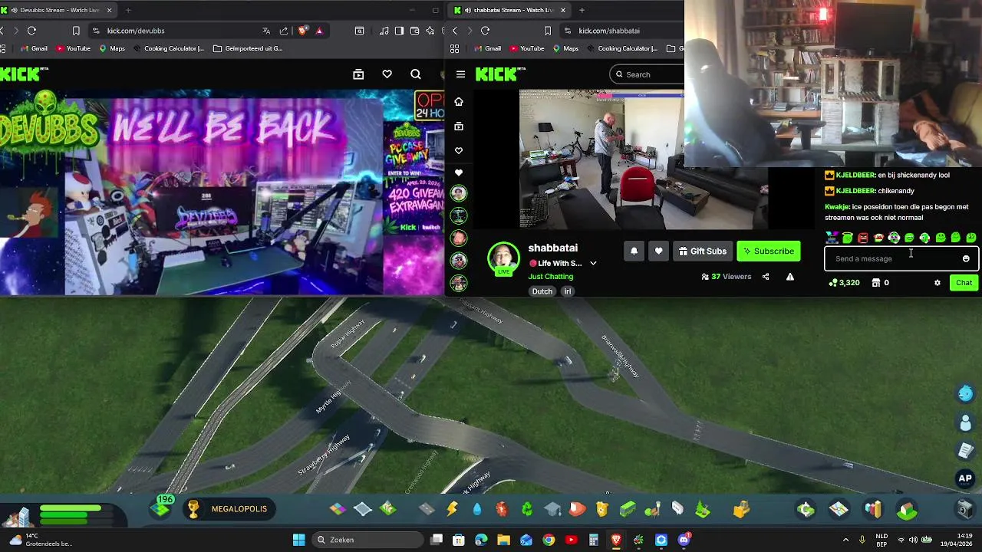This screenshot has height=552, width=982.
Task: Subscribe to shabbatai channel
Action: pos(769,251)
